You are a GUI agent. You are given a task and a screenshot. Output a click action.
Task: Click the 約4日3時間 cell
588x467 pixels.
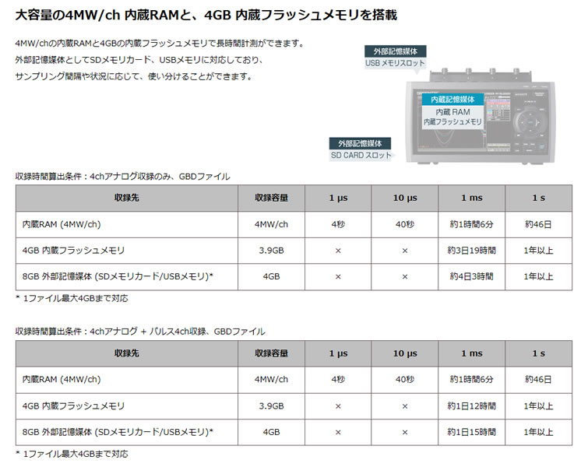pos(471,276)
